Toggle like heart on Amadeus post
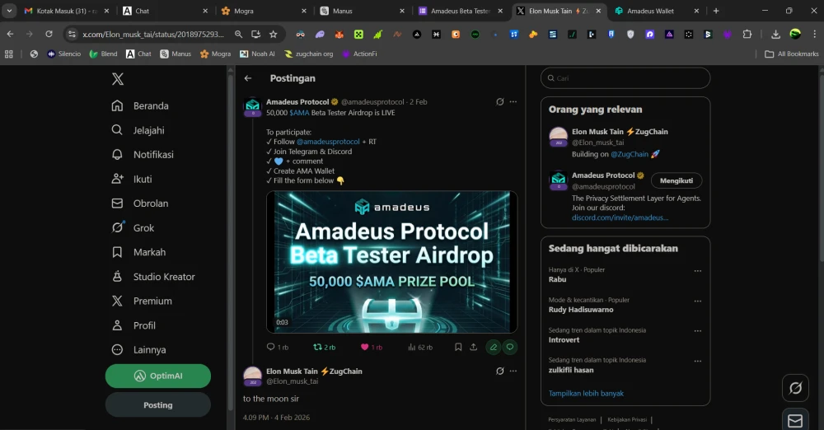The image size is (824, 430). coord(365,347)
